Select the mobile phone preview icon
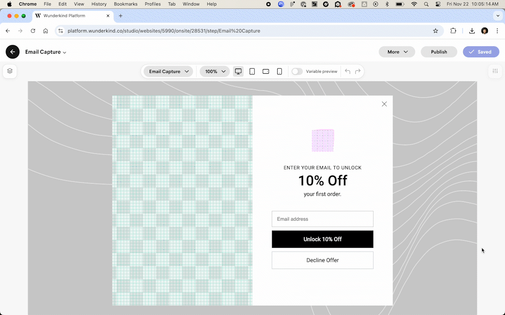This screenshot has width=505, height=315. pyautogui.click(x=280, y=71)
